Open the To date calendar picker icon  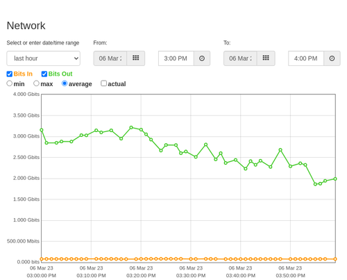click(266, 58)
